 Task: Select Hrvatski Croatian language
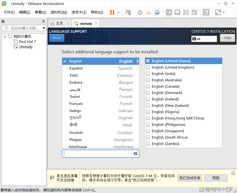100,133
